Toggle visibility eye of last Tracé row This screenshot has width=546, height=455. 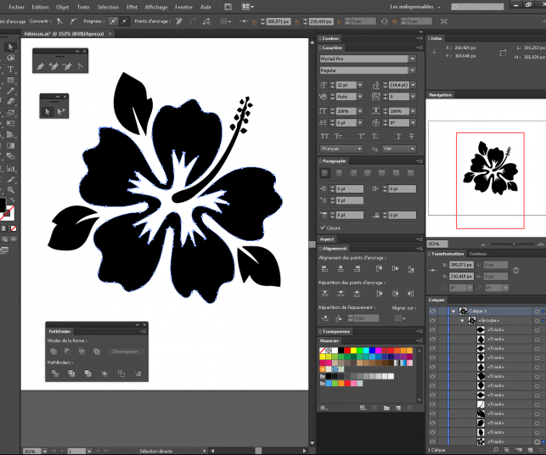(x=432, y=441)
